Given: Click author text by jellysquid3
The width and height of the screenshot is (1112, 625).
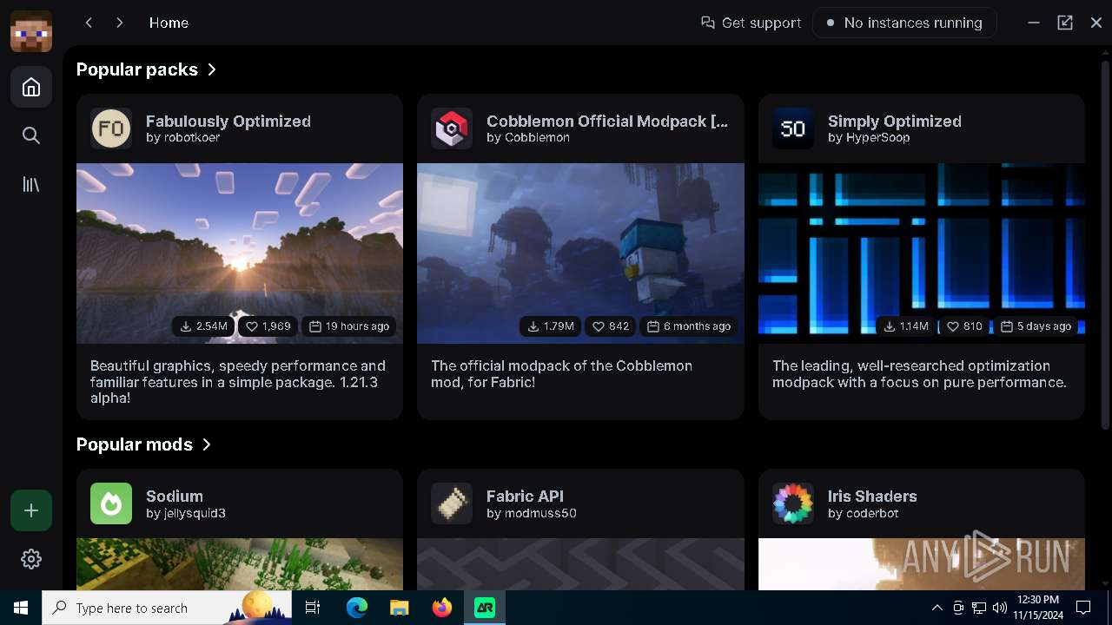Looking at the screenshot, I should [x=186, y=513].
